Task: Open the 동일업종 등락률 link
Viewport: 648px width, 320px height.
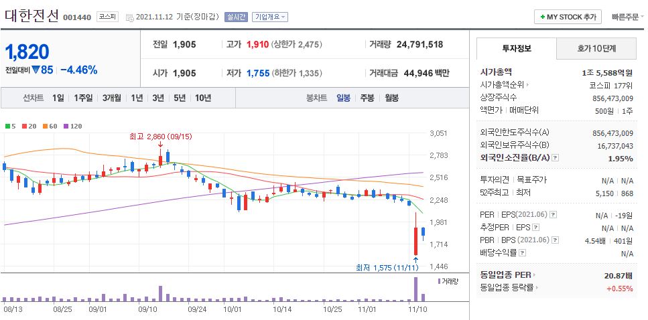Action: pyautogui.click(x=509, y=288)
